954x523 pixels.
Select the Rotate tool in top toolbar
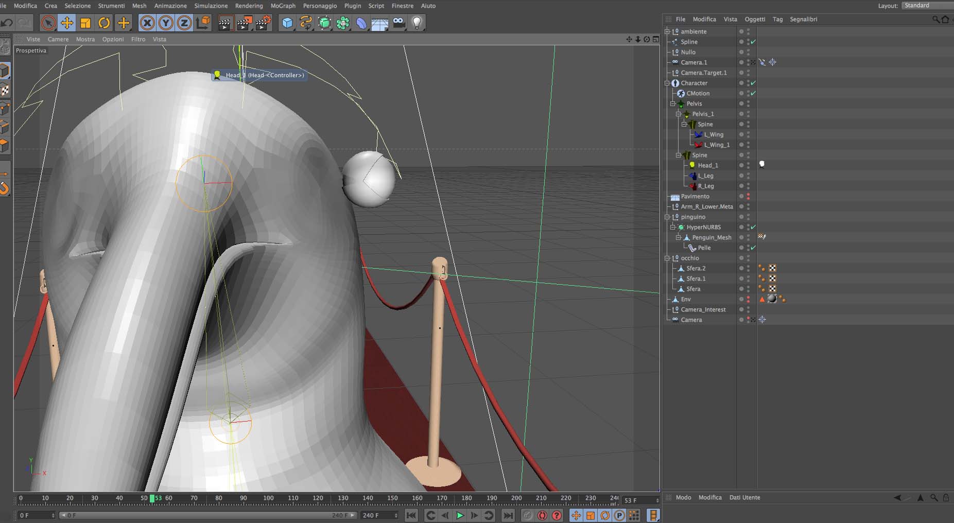(x=105, y=23)
